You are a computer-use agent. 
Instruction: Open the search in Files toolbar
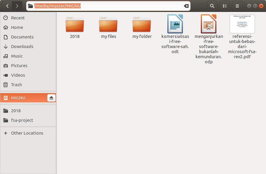212,6
